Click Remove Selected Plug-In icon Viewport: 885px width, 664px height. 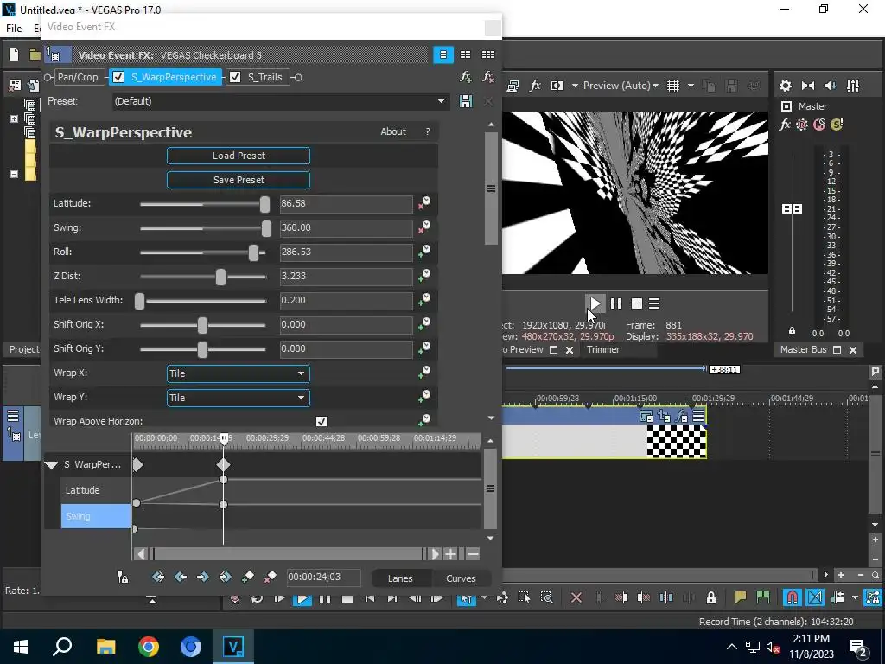click(x=488, y=77)
